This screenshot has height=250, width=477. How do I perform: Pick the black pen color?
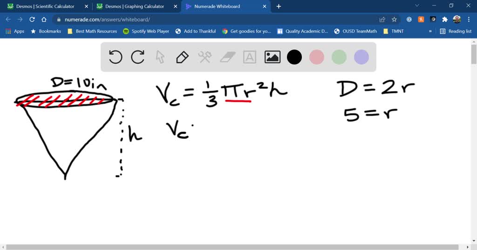coord(294,57)
